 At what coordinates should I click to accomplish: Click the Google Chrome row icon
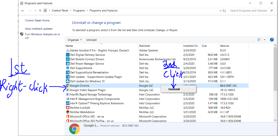click(x=67, y=86)
